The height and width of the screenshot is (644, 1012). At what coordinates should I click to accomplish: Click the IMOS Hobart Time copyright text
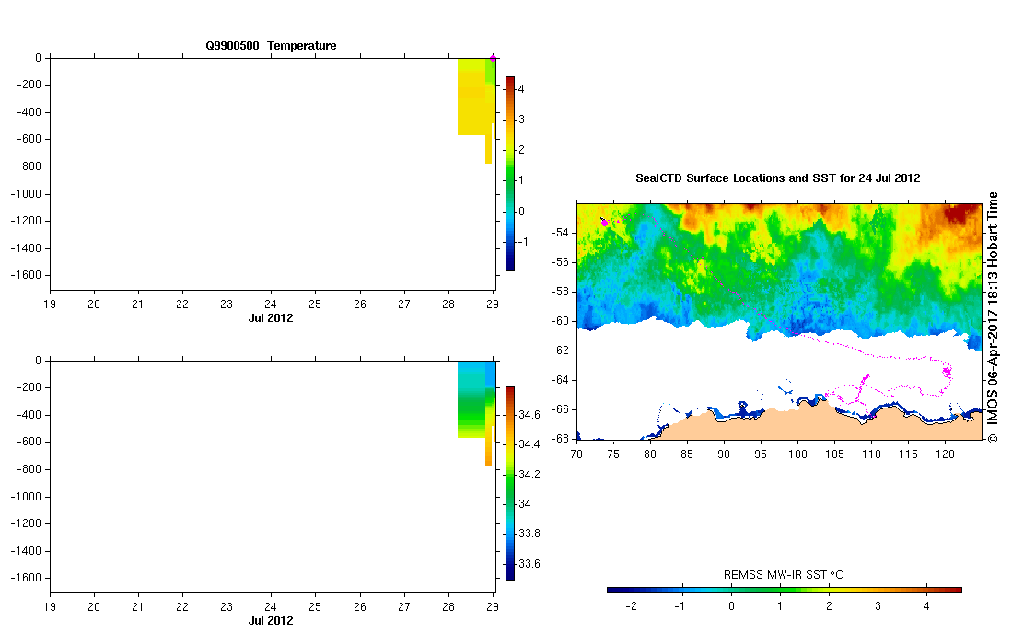click(x=993, y=316)
